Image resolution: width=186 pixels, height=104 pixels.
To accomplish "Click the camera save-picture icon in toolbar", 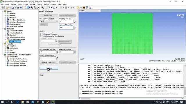I will [18, 8].
